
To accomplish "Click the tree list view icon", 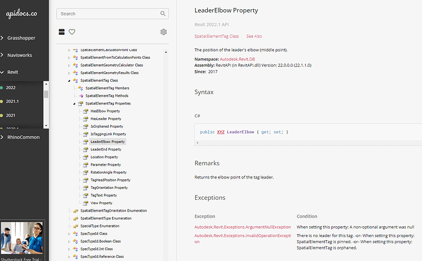I will tap(62, 32).
